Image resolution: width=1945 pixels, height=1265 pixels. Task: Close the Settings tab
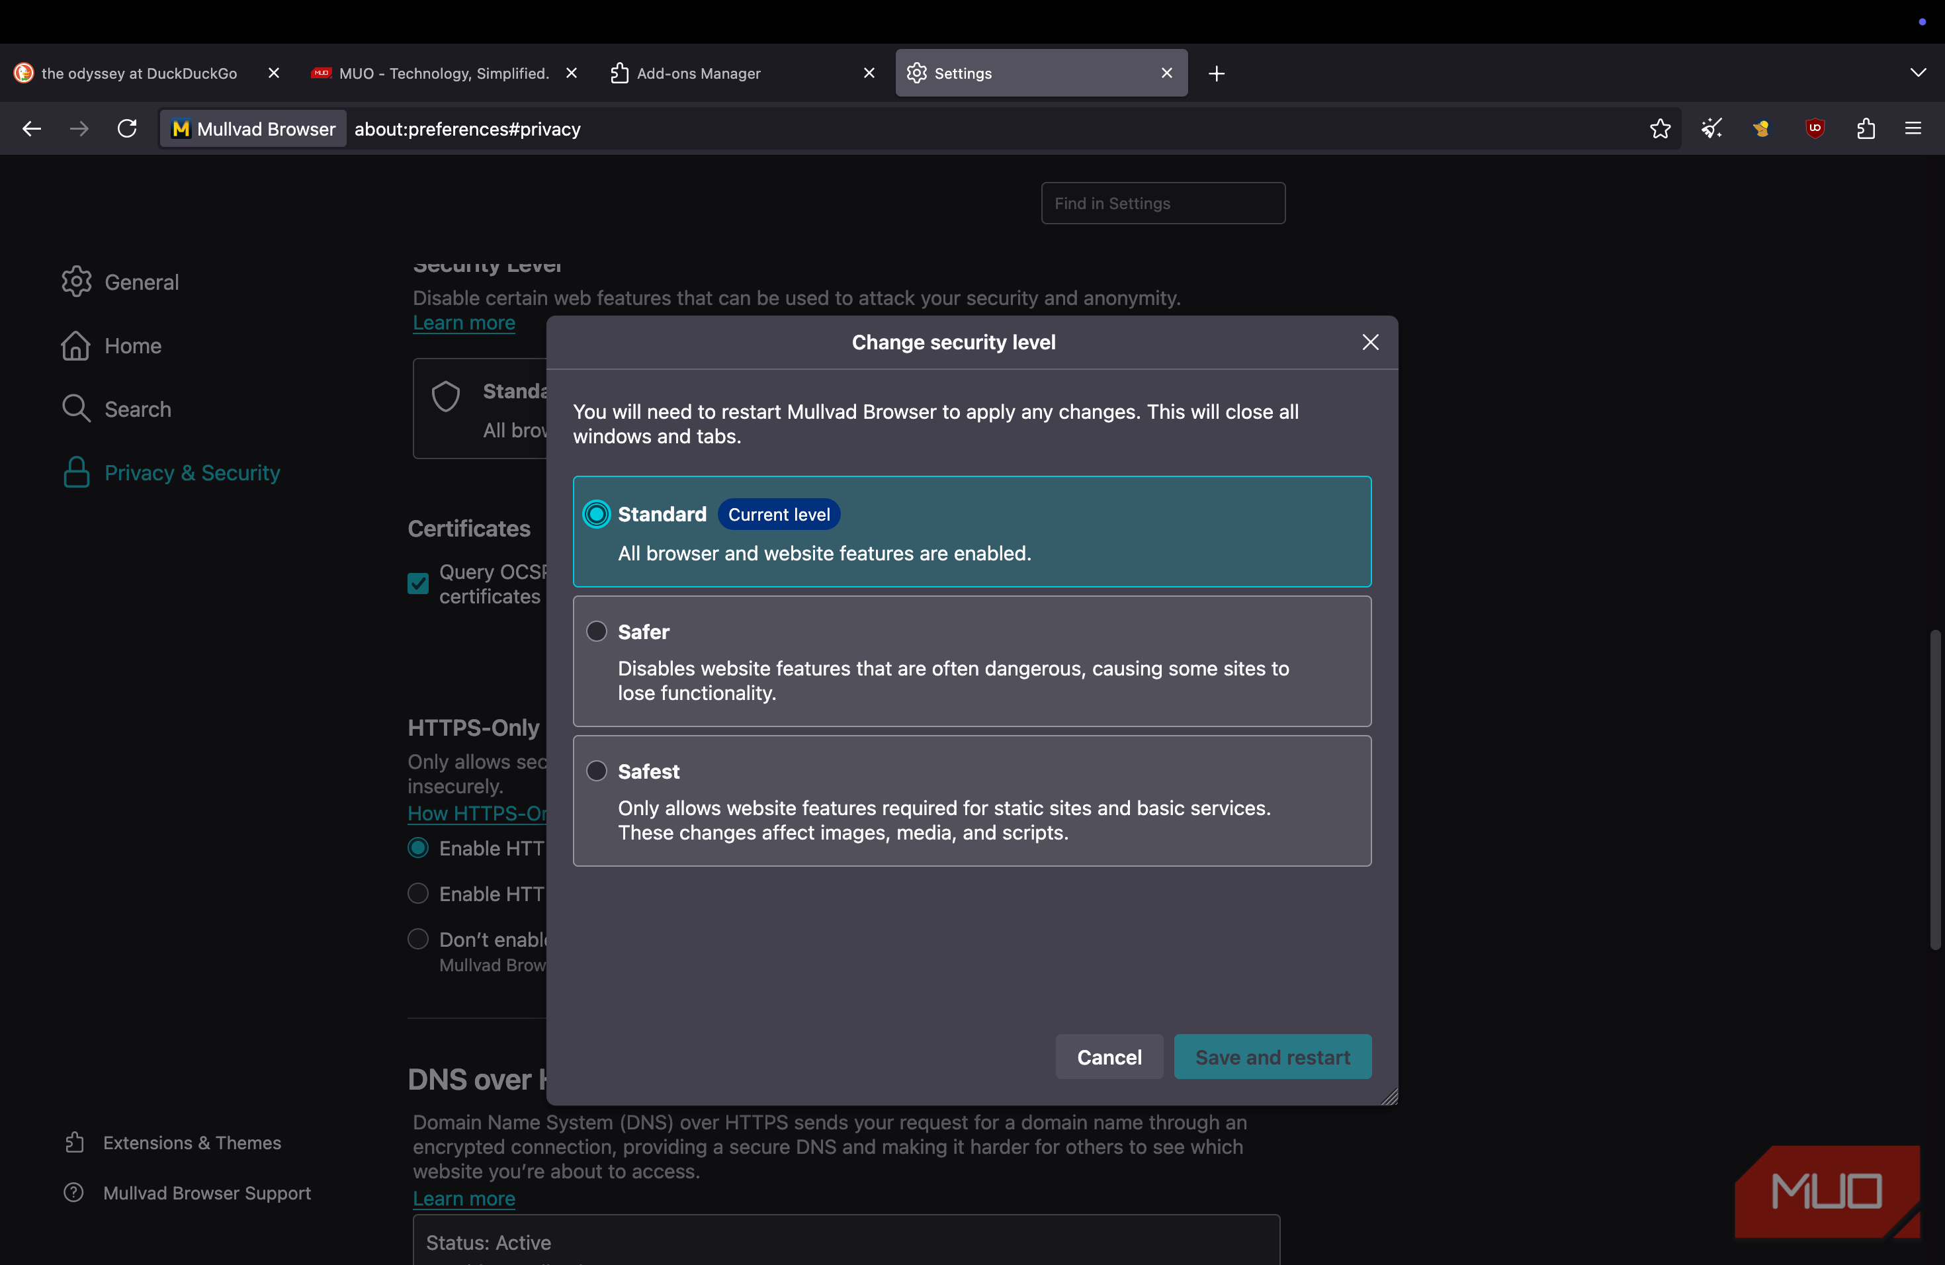(x=1167, y=73)
